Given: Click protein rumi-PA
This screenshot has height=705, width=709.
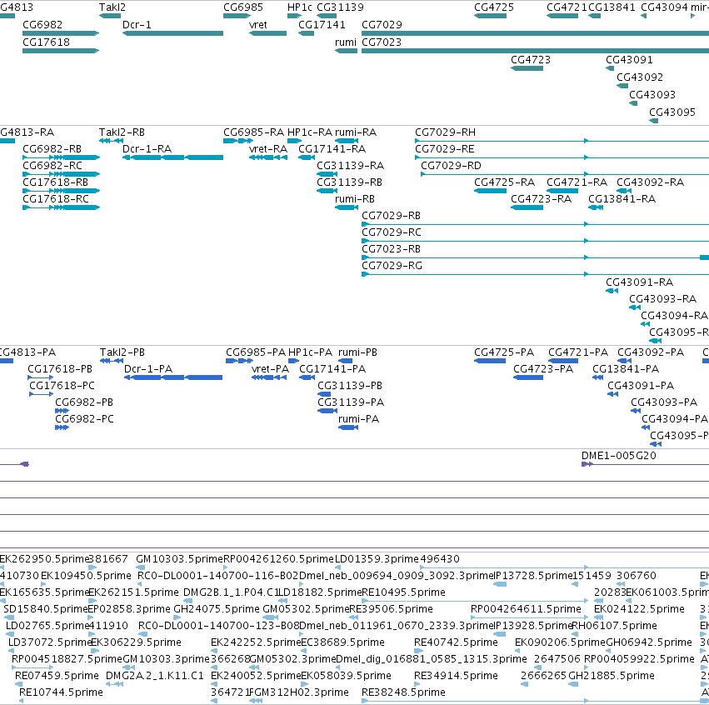Looking at the screenshot, I should coord(348,427).
